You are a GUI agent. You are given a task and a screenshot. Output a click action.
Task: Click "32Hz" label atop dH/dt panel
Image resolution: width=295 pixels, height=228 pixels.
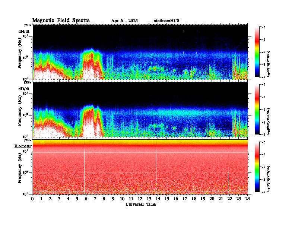point(28,25)
